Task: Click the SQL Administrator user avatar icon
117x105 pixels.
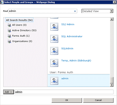Action: [54, 39]
